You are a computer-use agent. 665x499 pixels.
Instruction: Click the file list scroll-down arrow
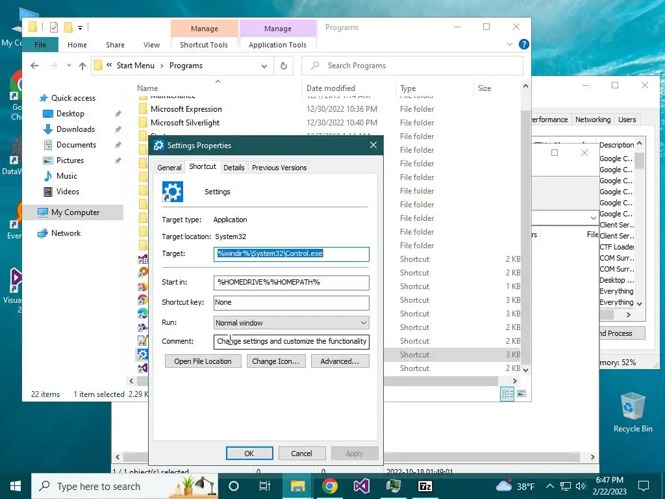point(525,370)
